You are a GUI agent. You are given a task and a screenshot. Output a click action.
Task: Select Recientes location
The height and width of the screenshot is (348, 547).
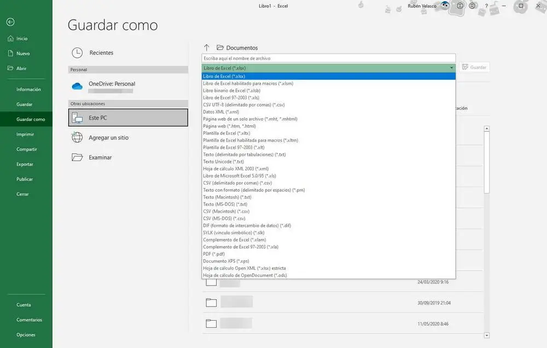point(128,53)
